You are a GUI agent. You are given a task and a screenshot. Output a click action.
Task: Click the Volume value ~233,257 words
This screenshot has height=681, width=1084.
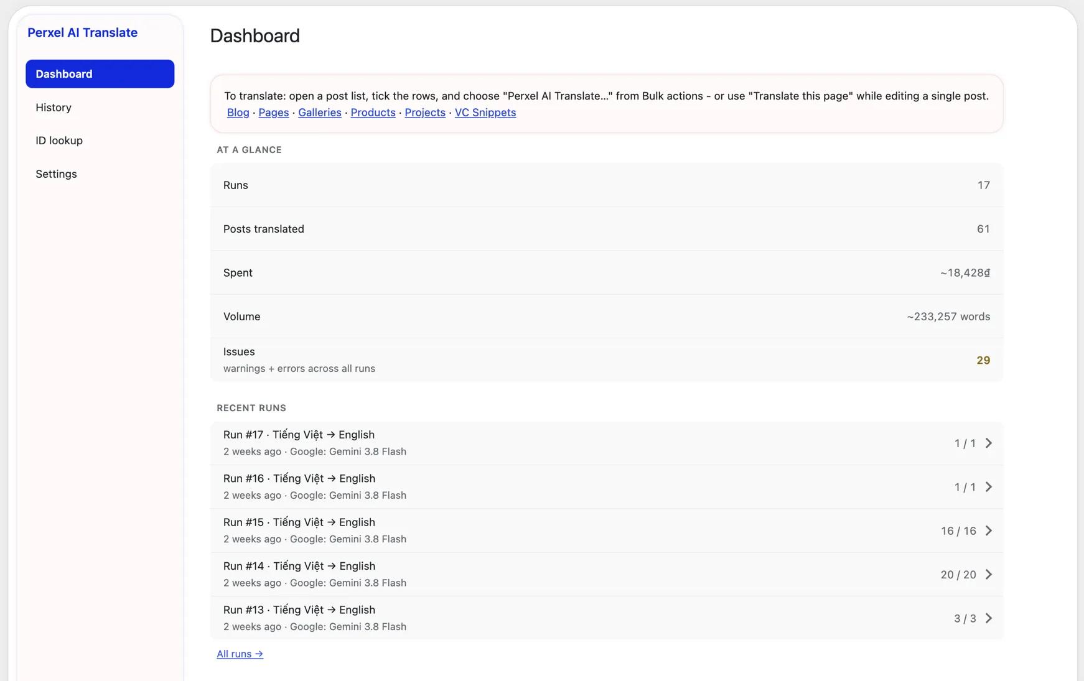(948, 317)
